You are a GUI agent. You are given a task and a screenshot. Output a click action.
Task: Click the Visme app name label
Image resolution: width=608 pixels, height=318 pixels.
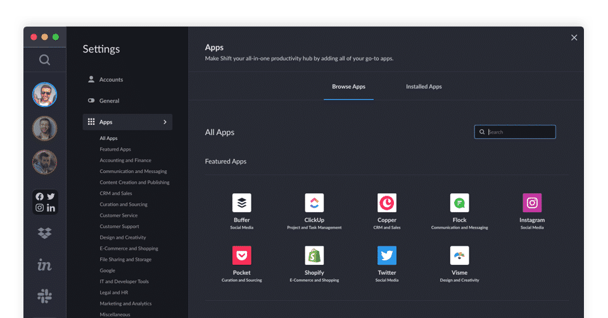[x=460, y=272]
